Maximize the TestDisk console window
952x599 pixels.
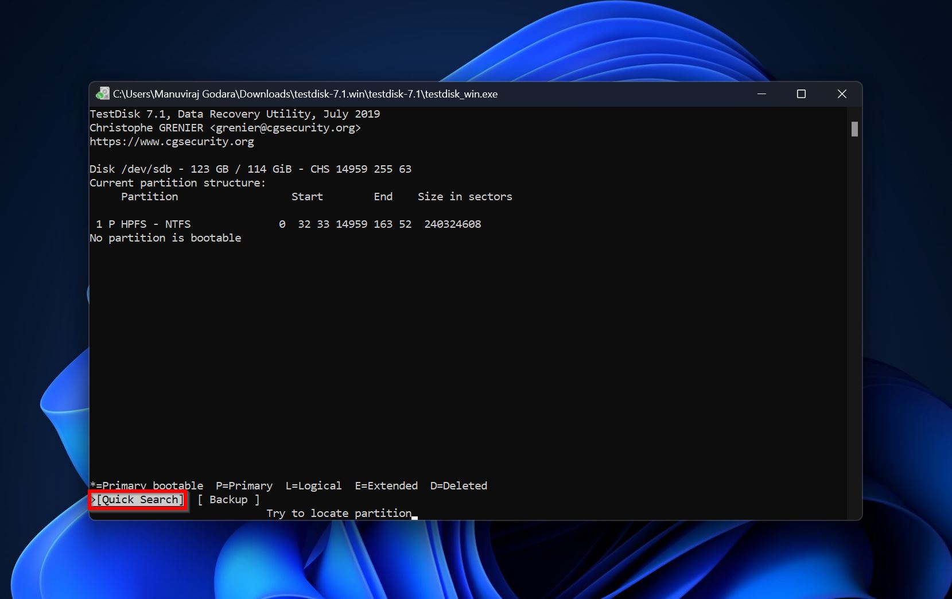click(801, 94)
